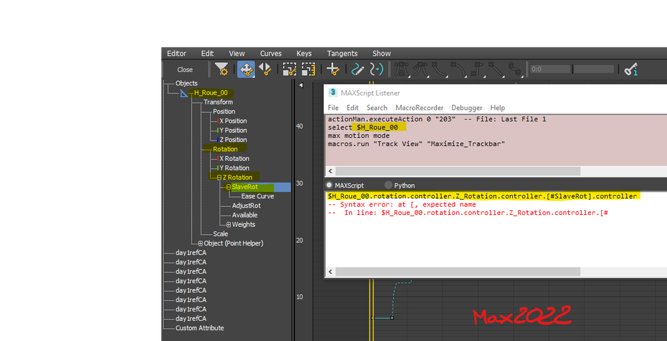
Task: Open the Tangents menu
Action: [x=342, y=53]
